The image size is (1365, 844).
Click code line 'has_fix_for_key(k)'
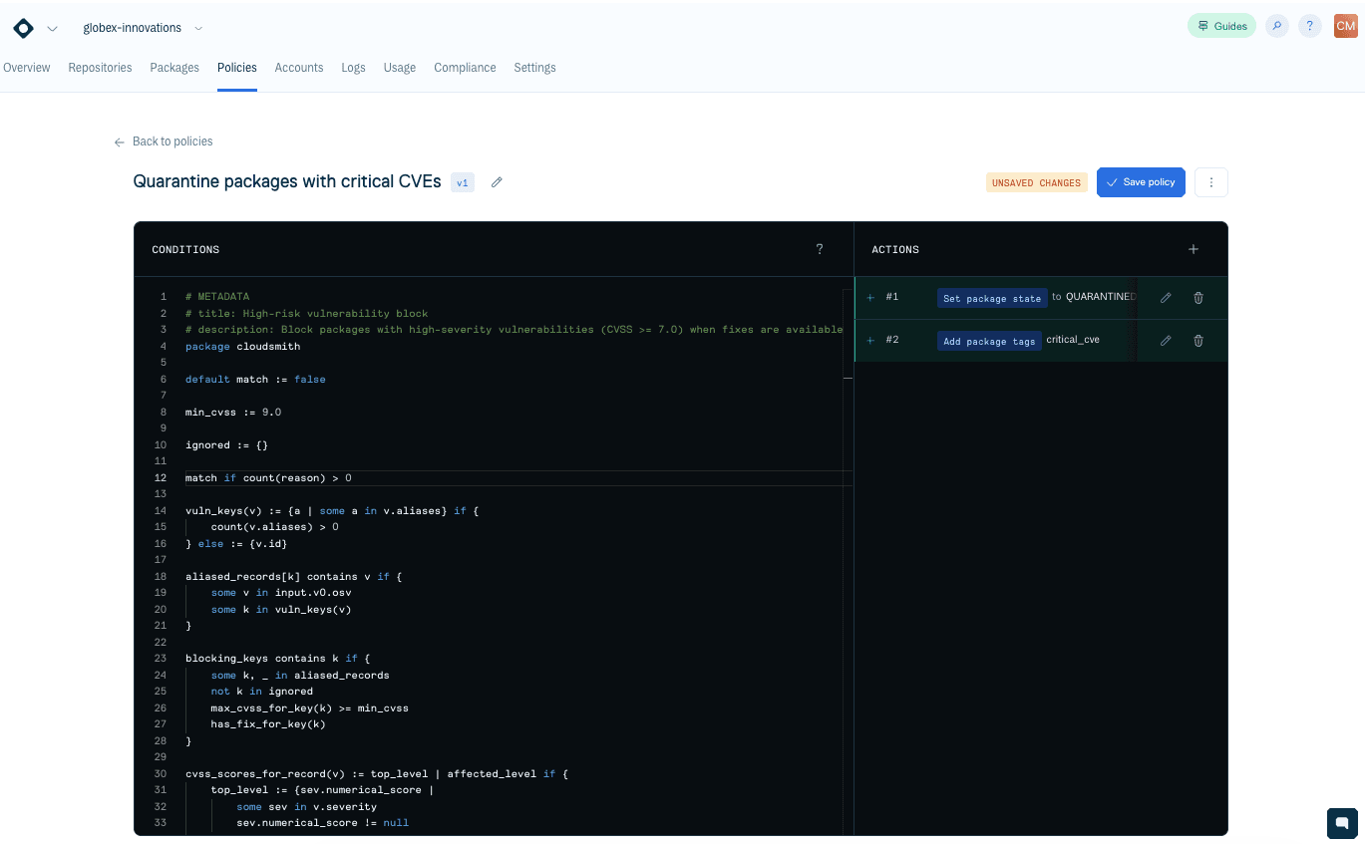tap(268, 724)
